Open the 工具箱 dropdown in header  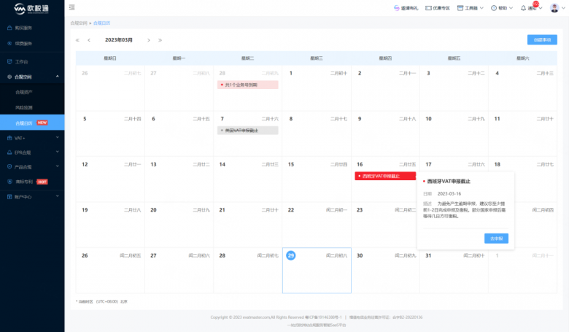(x=471, y=8)
